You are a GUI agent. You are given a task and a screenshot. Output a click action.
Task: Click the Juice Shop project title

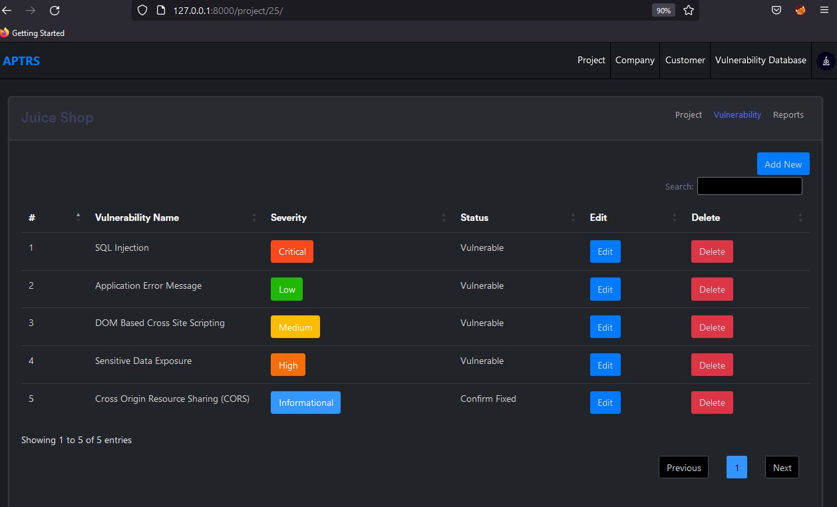[57, 118]
